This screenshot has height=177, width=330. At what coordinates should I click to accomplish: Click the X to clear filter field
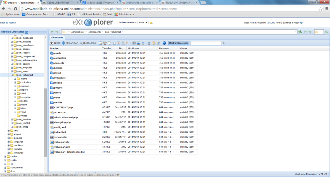223,43
